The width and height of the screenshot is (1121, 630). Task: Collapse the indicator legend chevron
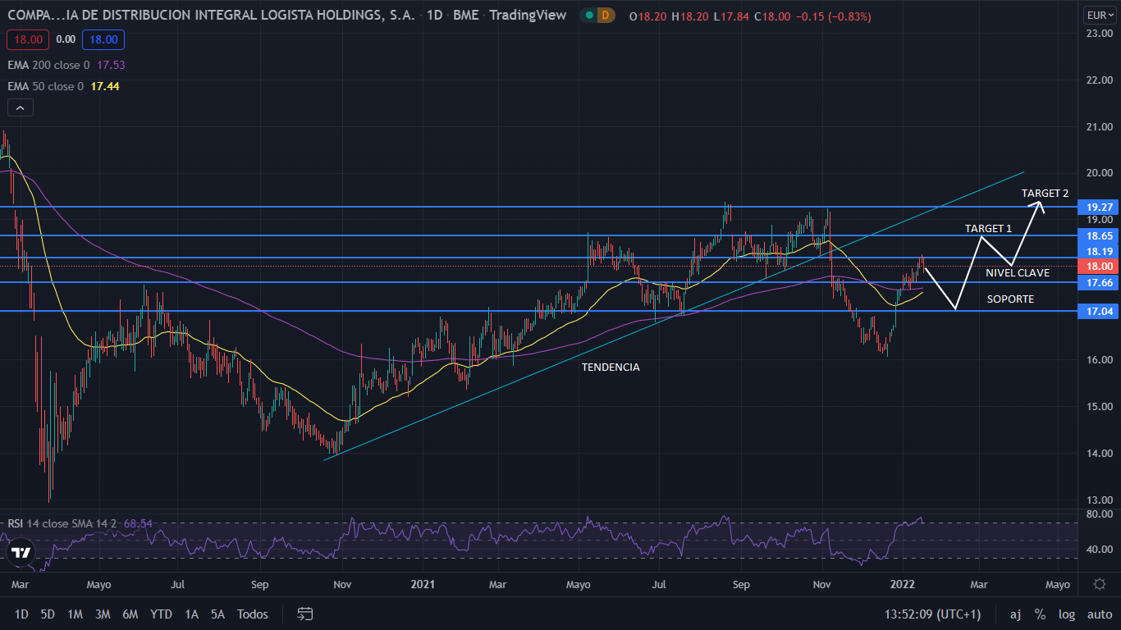pyautogui.click(x=20, y=107)
